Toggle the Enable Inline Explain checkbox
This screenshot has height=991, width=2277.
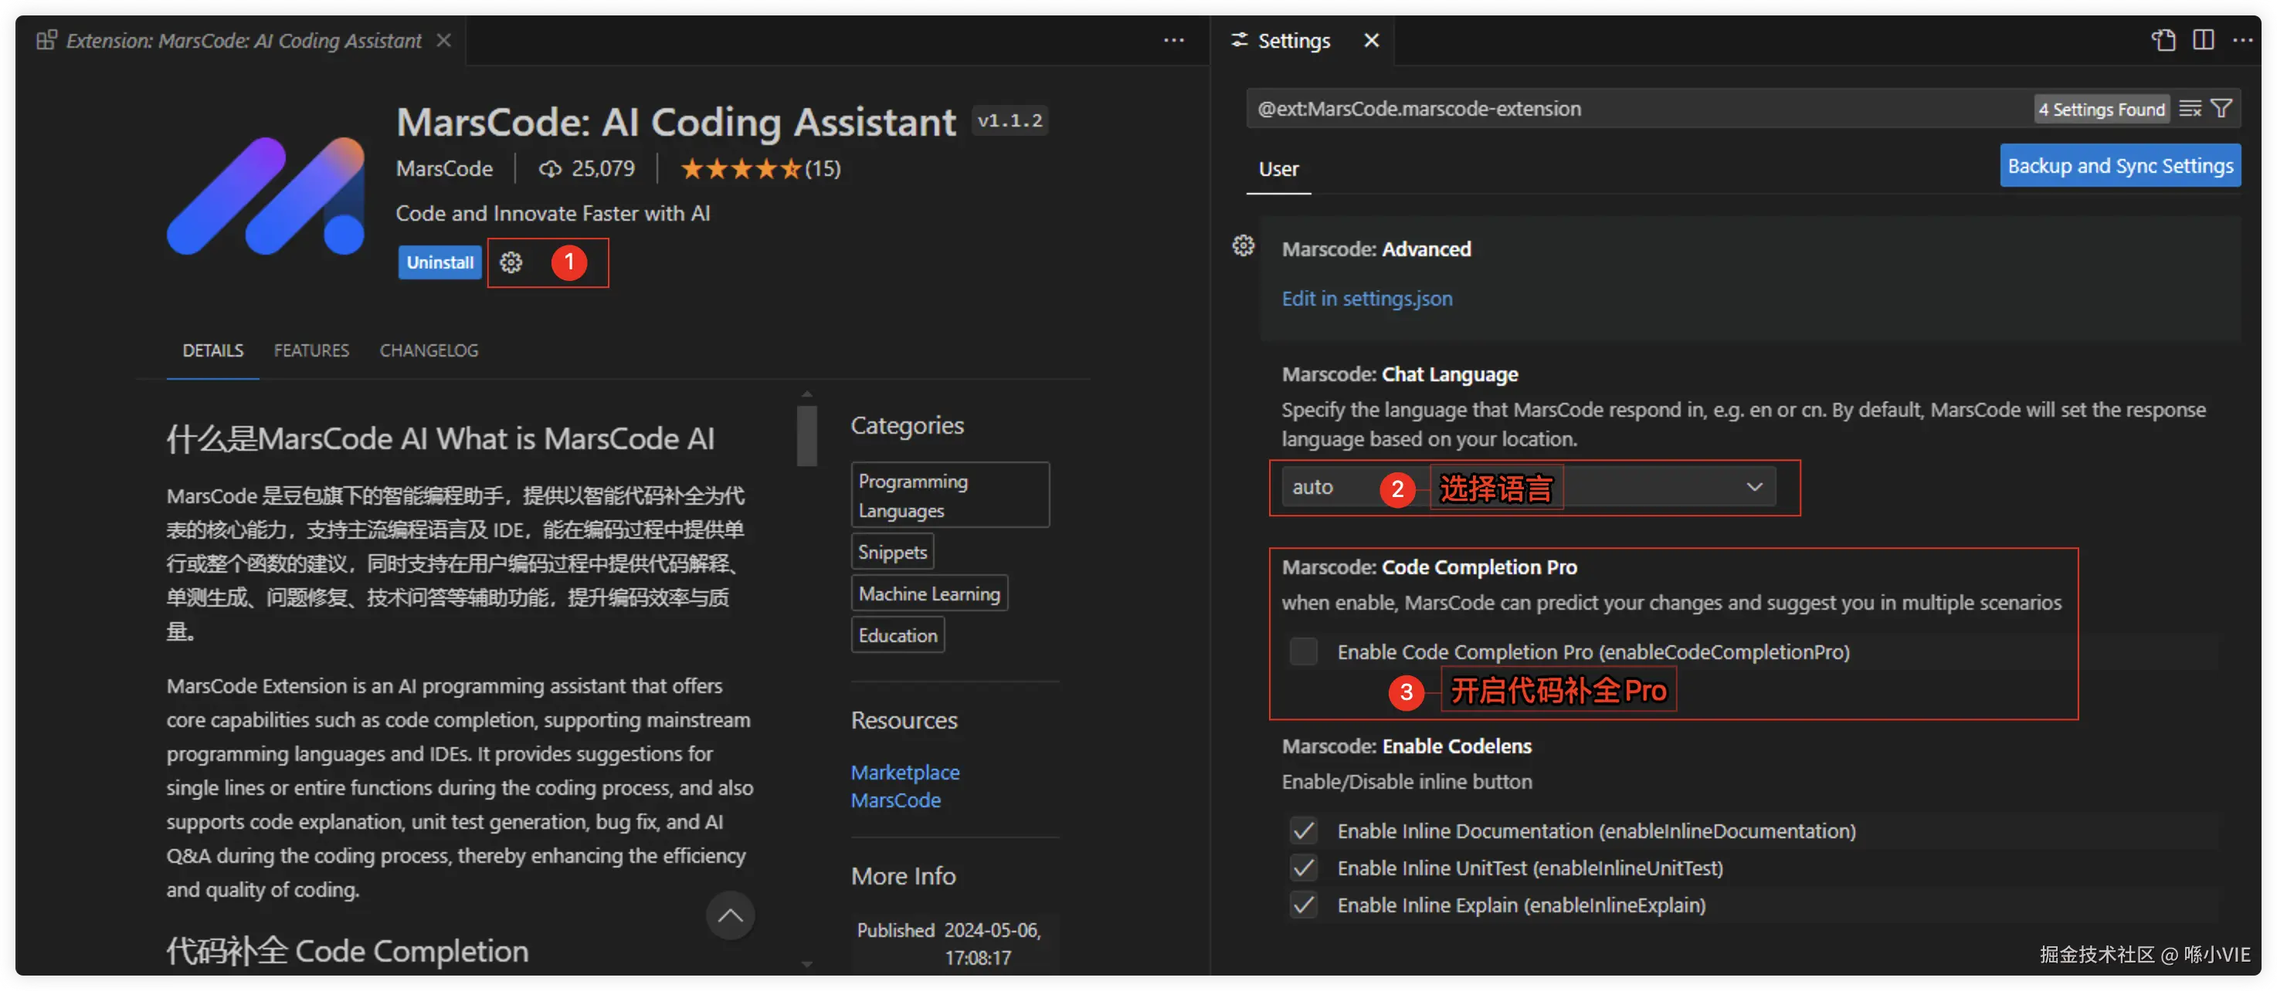click(x=1303, y=905)
